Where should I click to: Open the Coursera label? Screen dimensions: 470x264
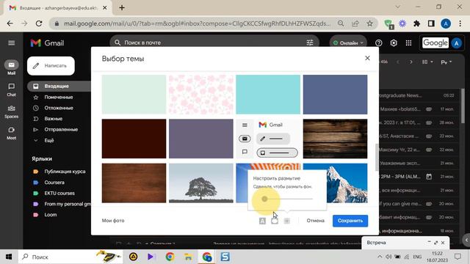coord(54,183)
